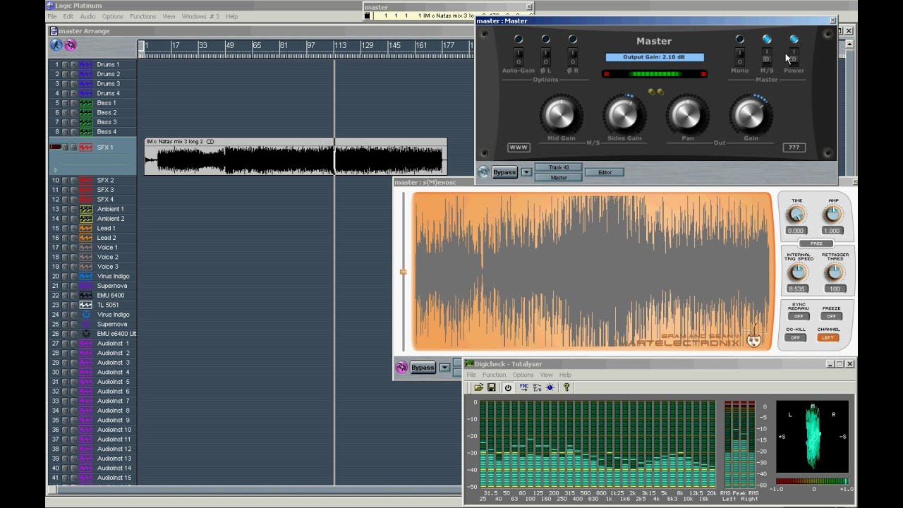This screenshot has width=903, height=508.
Task: Open the Windows menu in Logic Platinum
Action: click(200, 16)
